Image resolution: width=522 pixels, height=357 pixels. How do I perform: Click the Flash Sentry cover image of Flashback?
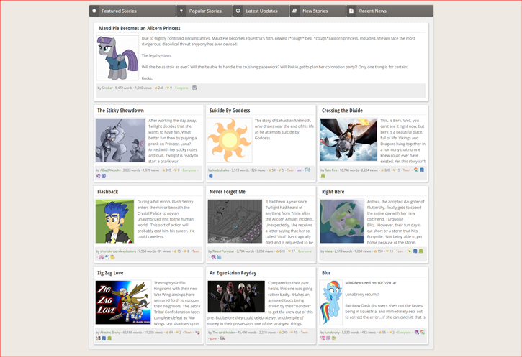tap(115, 221)
